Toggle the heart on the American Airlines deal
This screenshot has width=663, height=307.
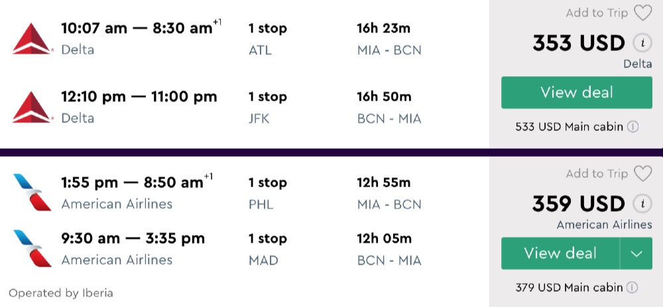(x=642, y=173)
